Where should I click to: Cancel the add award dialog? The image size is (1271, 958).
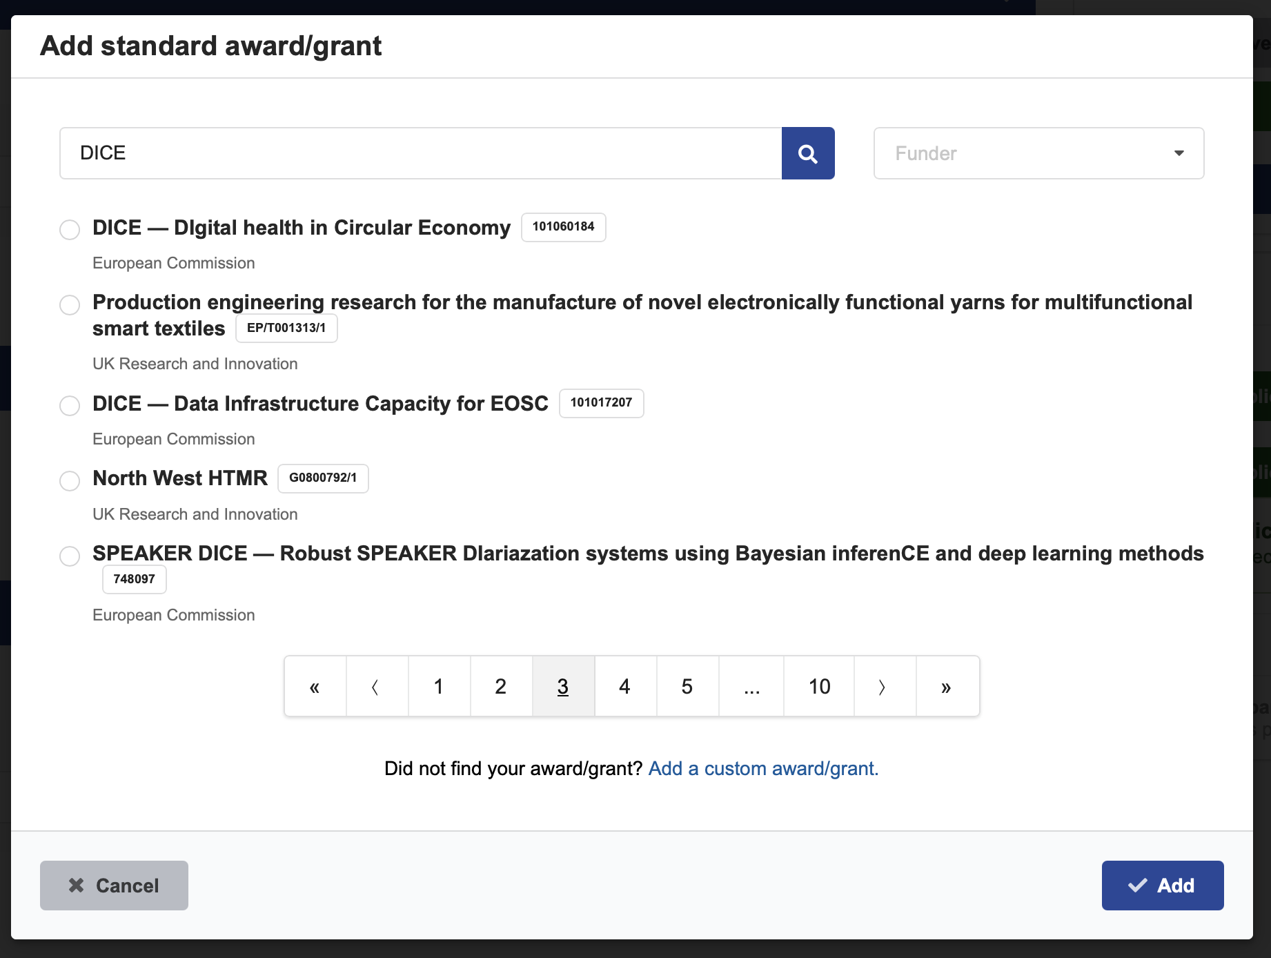pyautogui.click(x=114, y=886)
